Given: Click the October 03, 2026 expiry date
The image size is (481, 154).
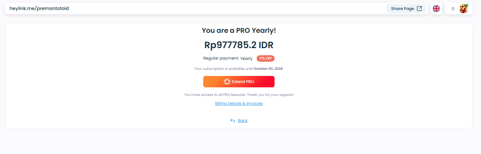Looking at the screenshot, I should click(x=268, y=68).
